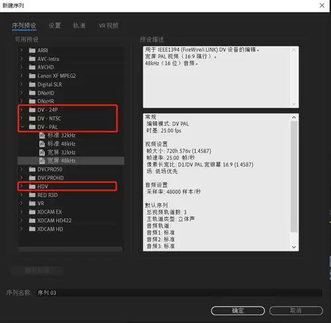Image resolution: width=331 pixels, height=323 pixels.
Task: Switch to the 设置 tab
Action: [x=54, y=26]
